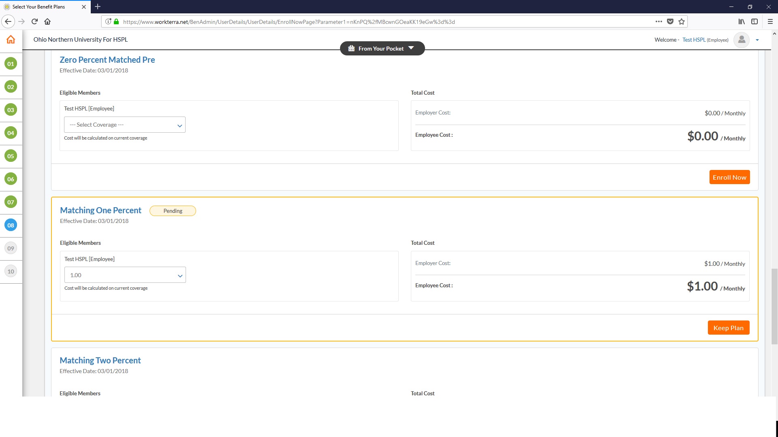
Task: Open Firefox hamburger menu
Action: [770, 22]
